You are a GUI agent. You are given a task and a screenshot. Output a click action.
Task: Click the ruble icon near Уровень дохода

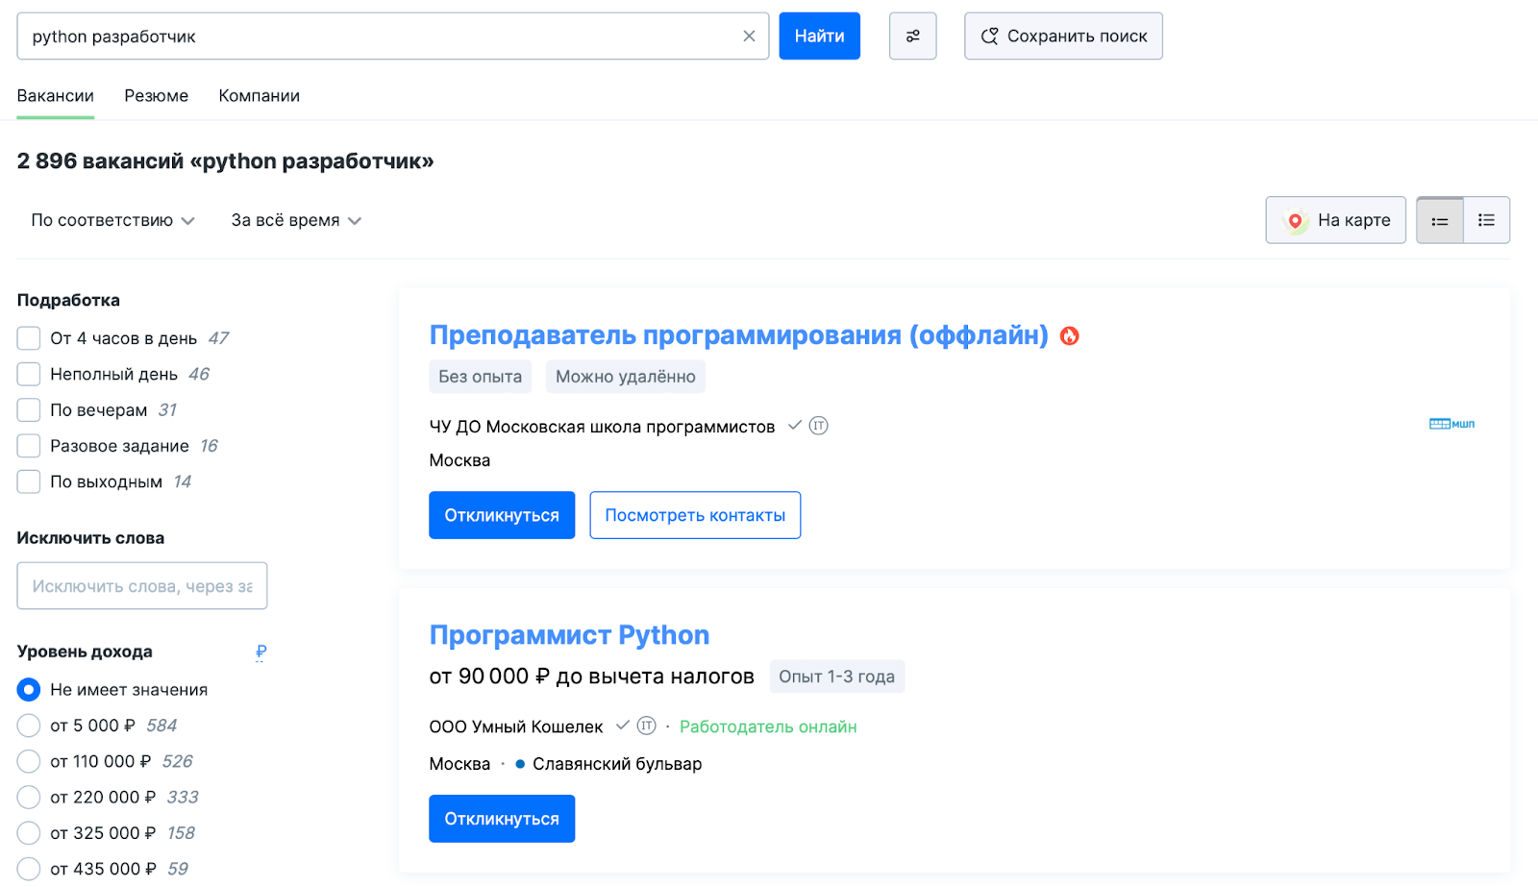(260, 652)
